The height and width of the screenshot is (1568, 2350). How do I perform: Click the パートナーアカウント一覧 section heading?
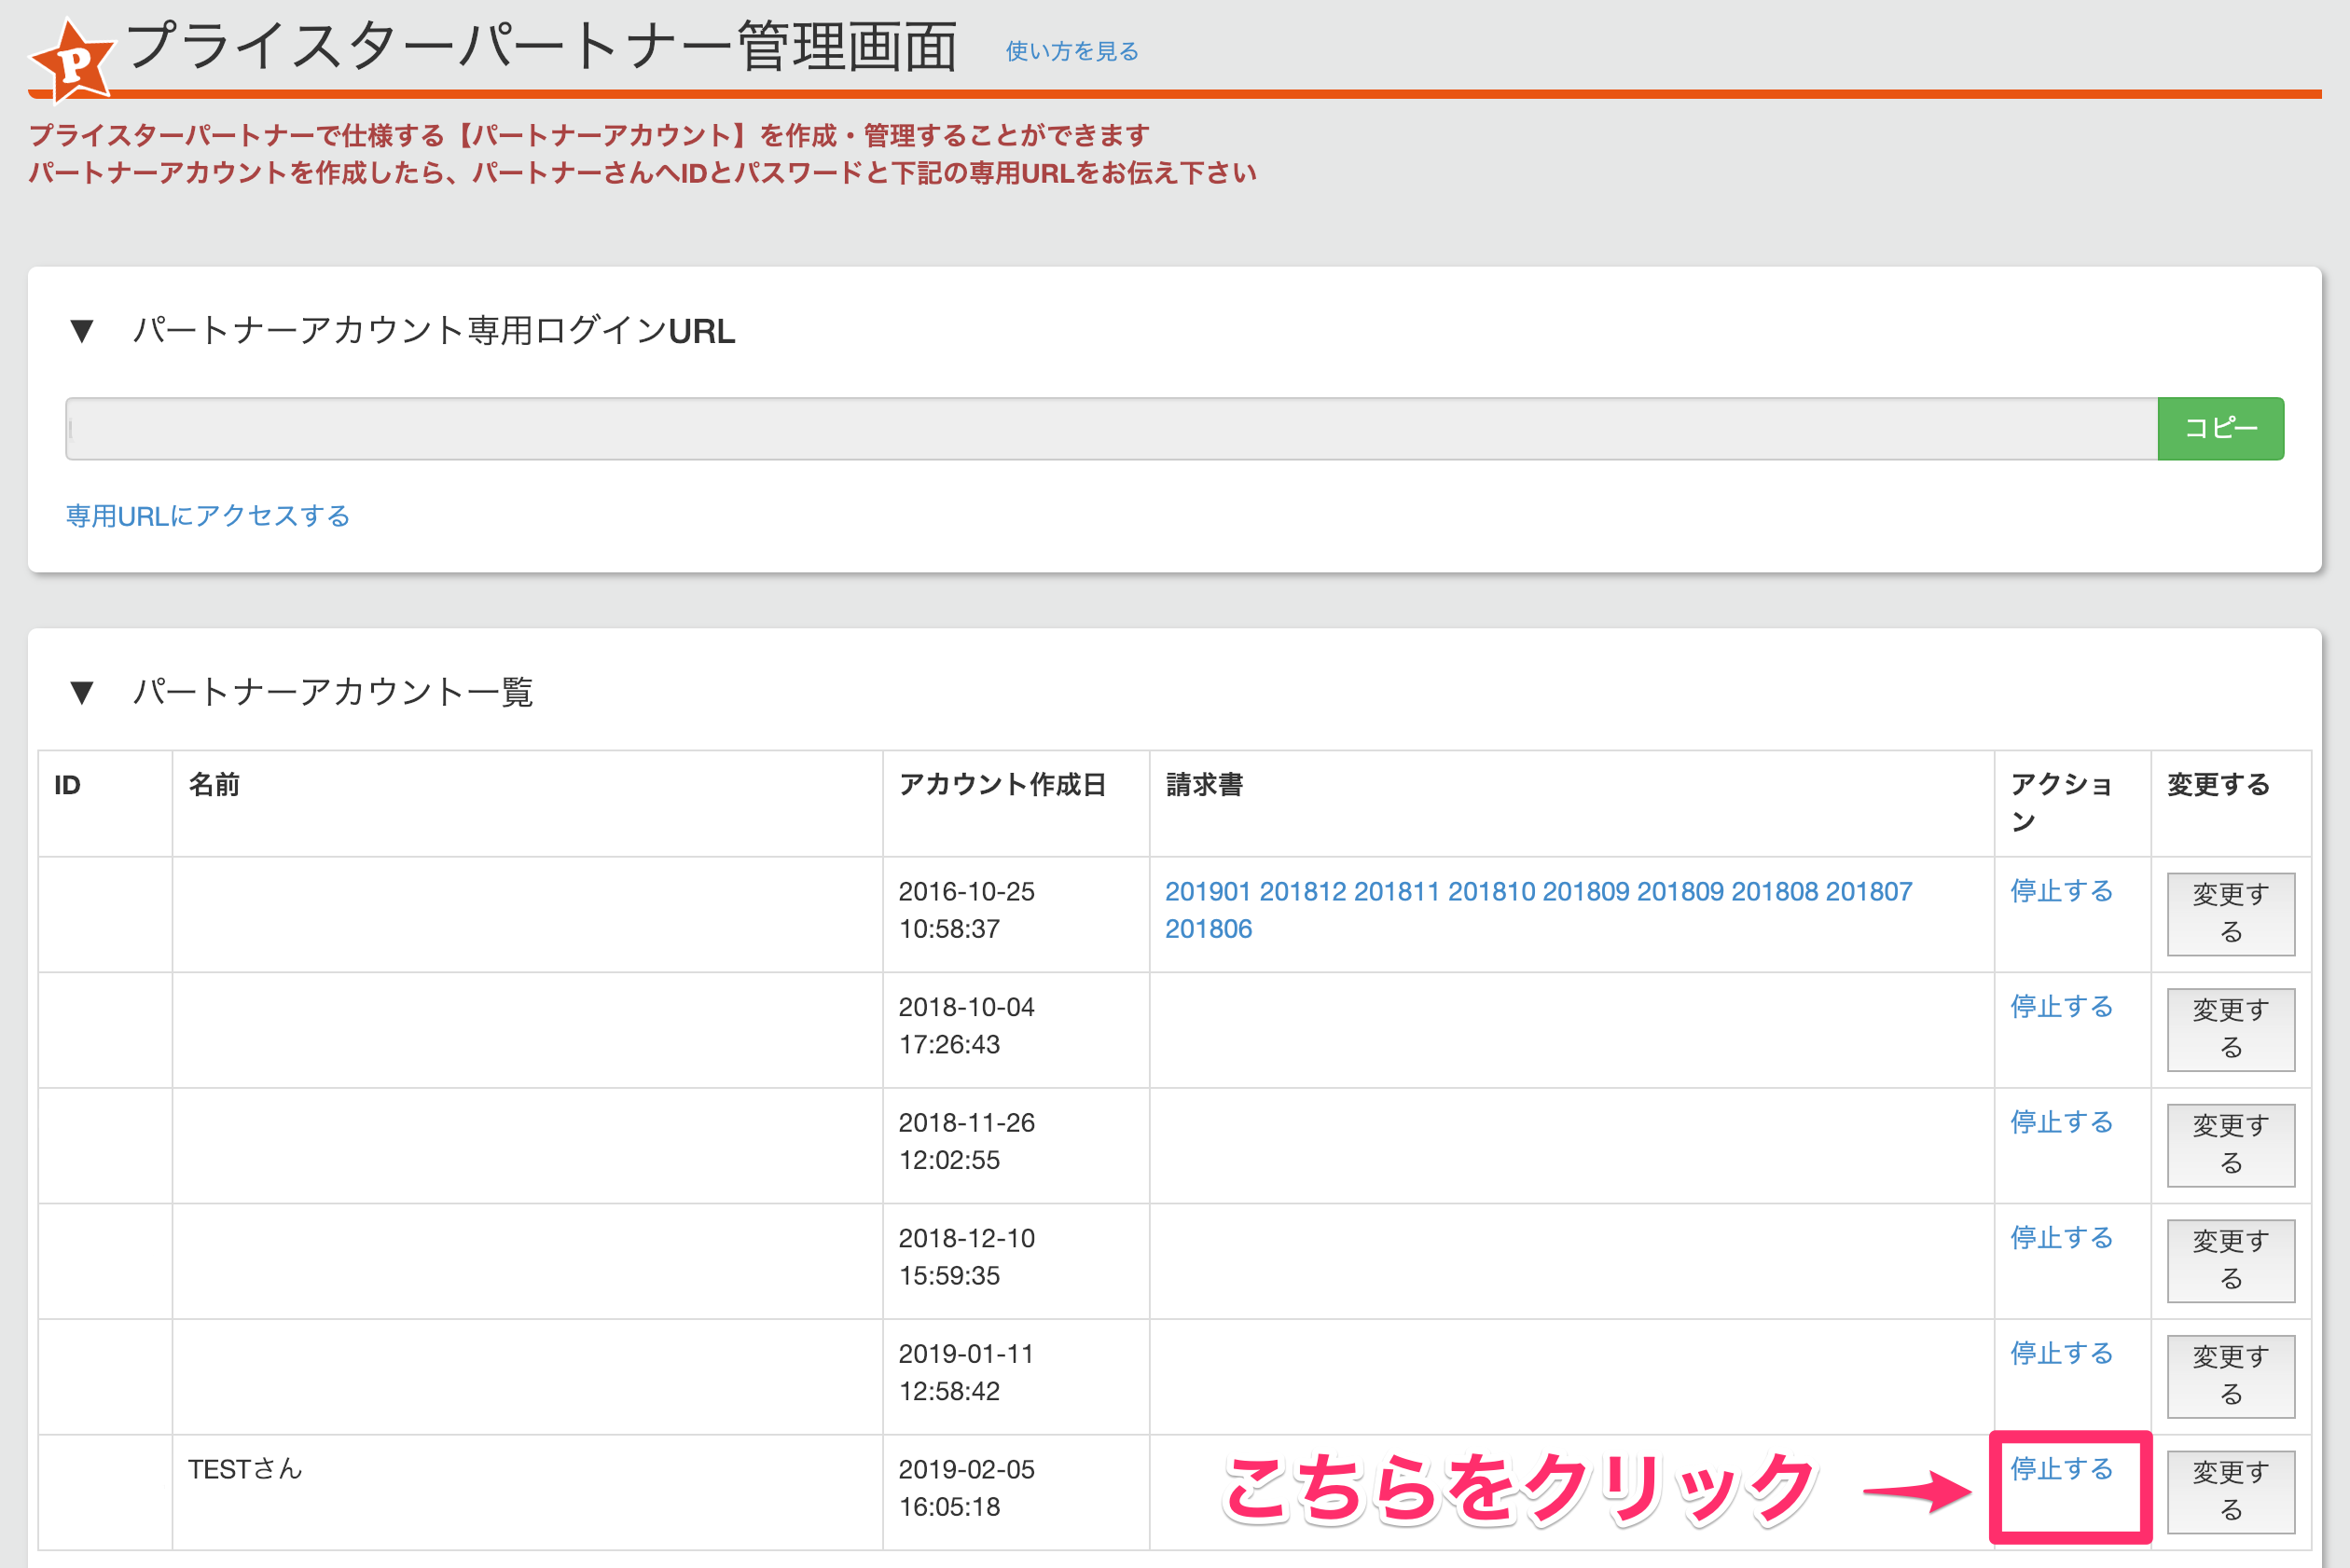pyautogui.click(x=333, y=692)
